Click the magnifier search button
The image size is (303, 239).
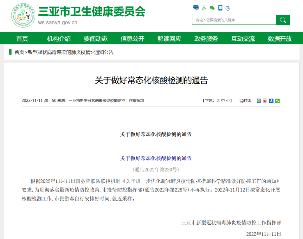(283, 20)
